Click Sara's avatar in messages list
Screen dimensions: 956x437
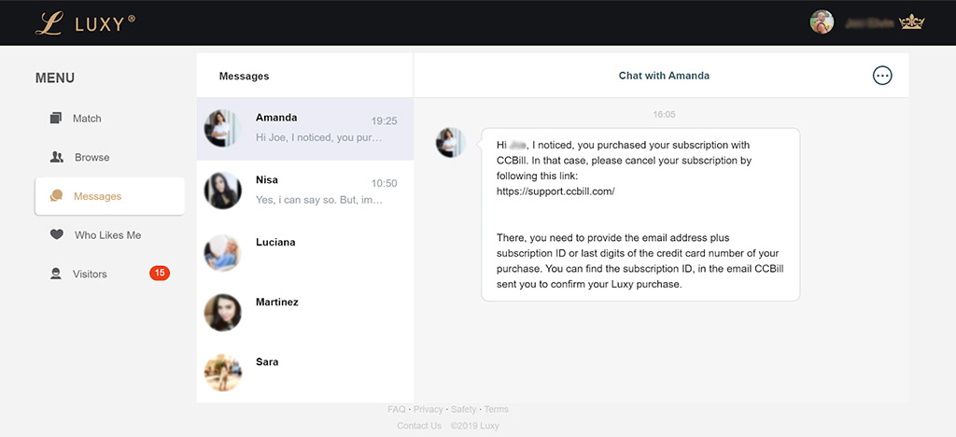[x=222, y=372]
